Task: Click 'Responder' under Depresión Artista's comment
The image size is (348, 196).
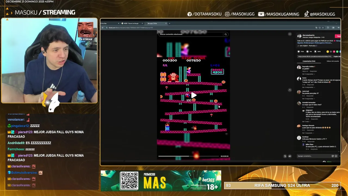Action: [313, 71]
